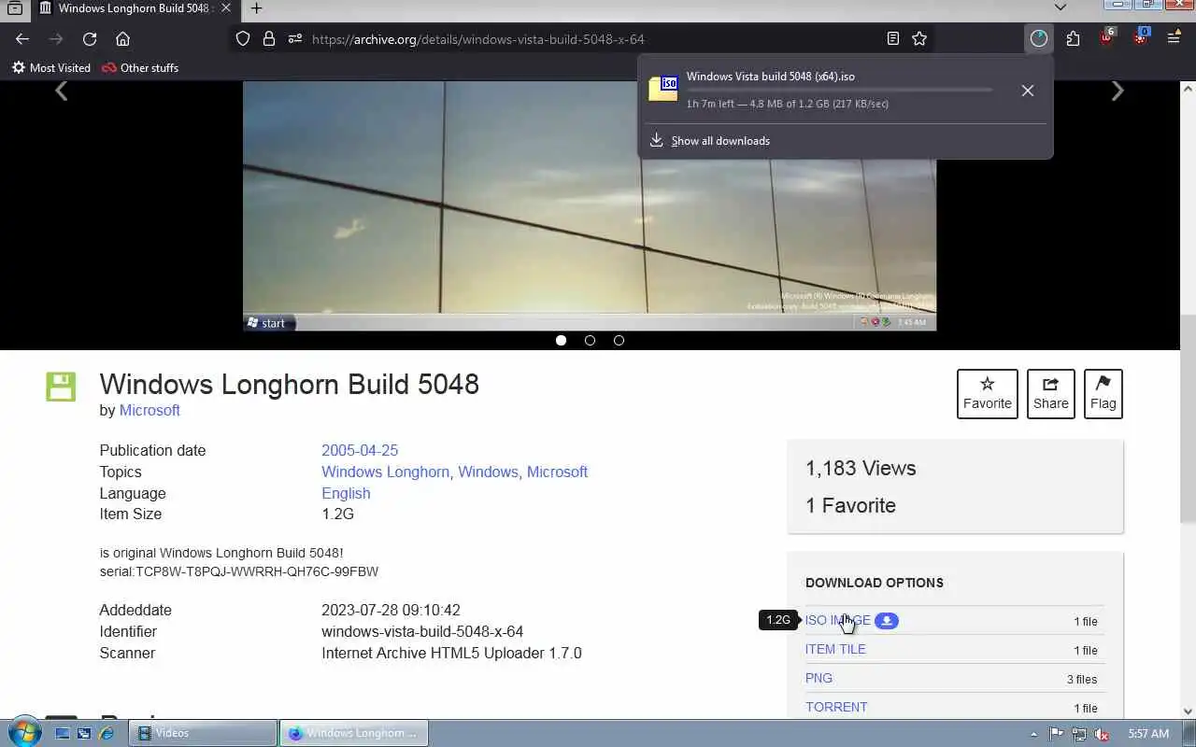Image resolution: width=1196 pixels, height=747 pixels.
Task: Close the Windows Longhorn Build tab
Action: [x=225, y=8]
